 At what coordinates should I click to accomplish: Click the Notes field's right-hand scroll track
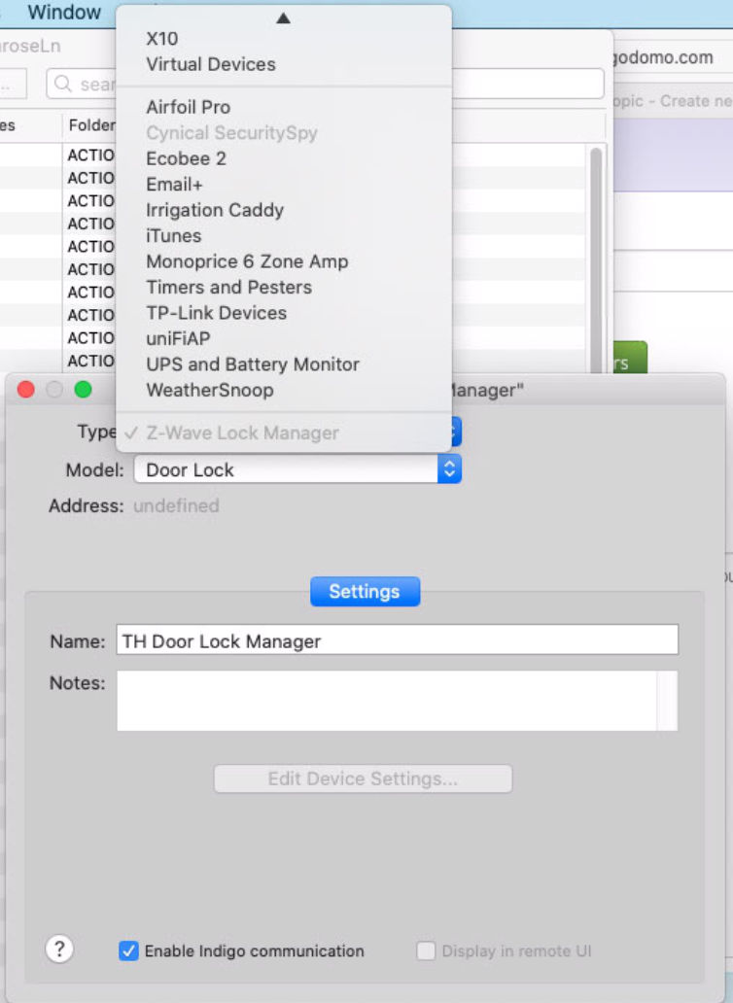pyautogui.click(x=667, y=701)
